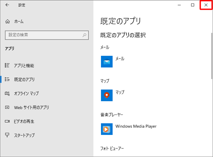Open スタートアップ page
Viewport: 213px width, 157px height.
[x=24, y=135]
